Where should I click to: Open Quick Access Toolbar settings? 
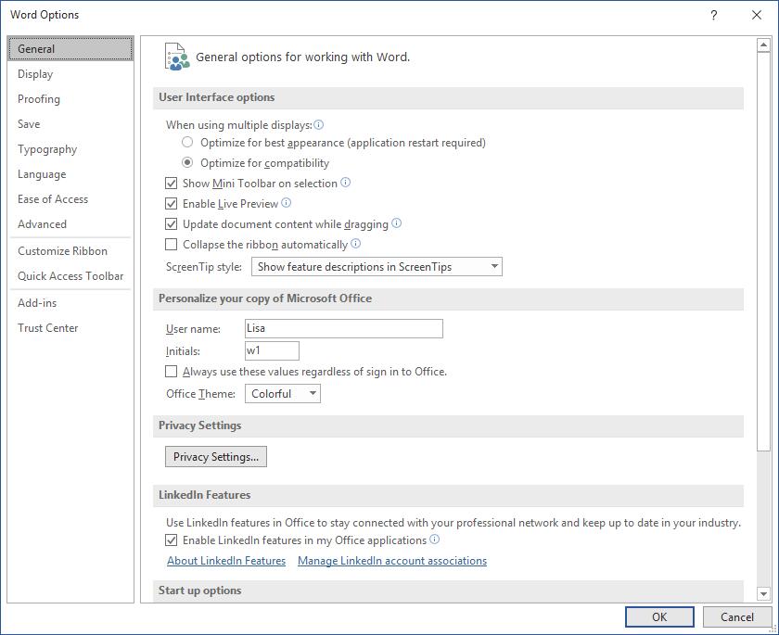tap(70, 275)
